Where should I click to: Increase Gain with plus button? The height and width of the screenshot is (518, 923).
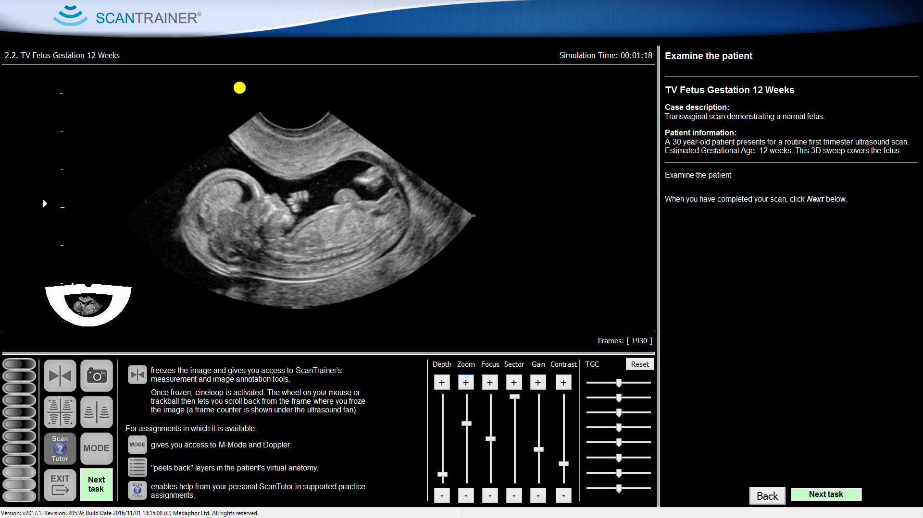(x=538, y=383)
